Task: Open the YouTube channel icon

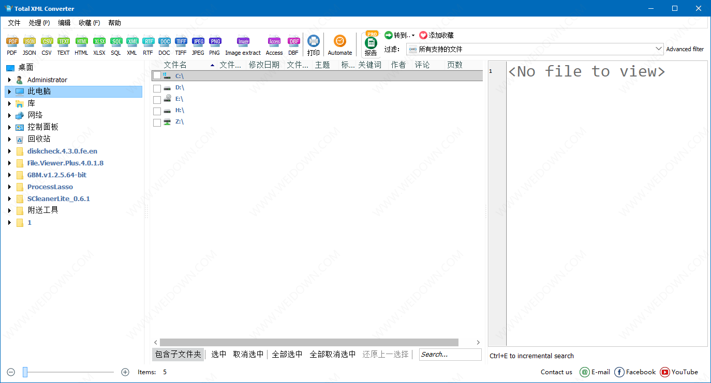Action: pyautogui.click(x=664, y=372)
